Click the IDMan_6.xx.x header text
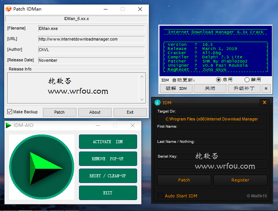 (x=77, y=19)
